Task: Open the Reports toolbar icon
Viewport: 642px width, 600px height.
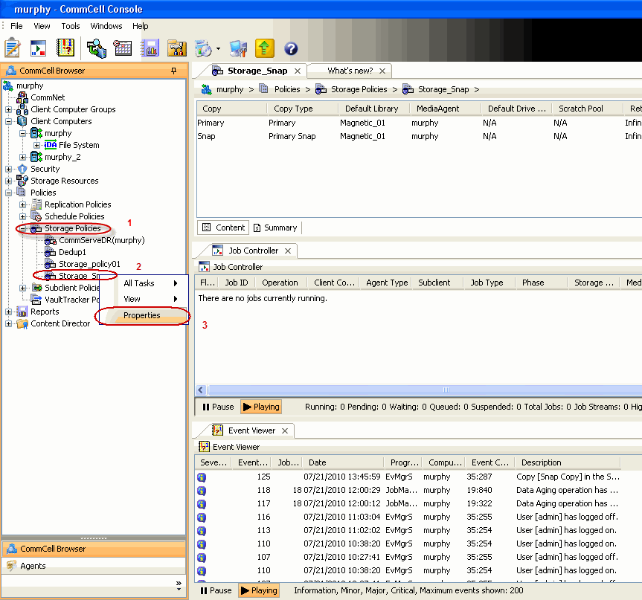Action: [x=150, y=48]
